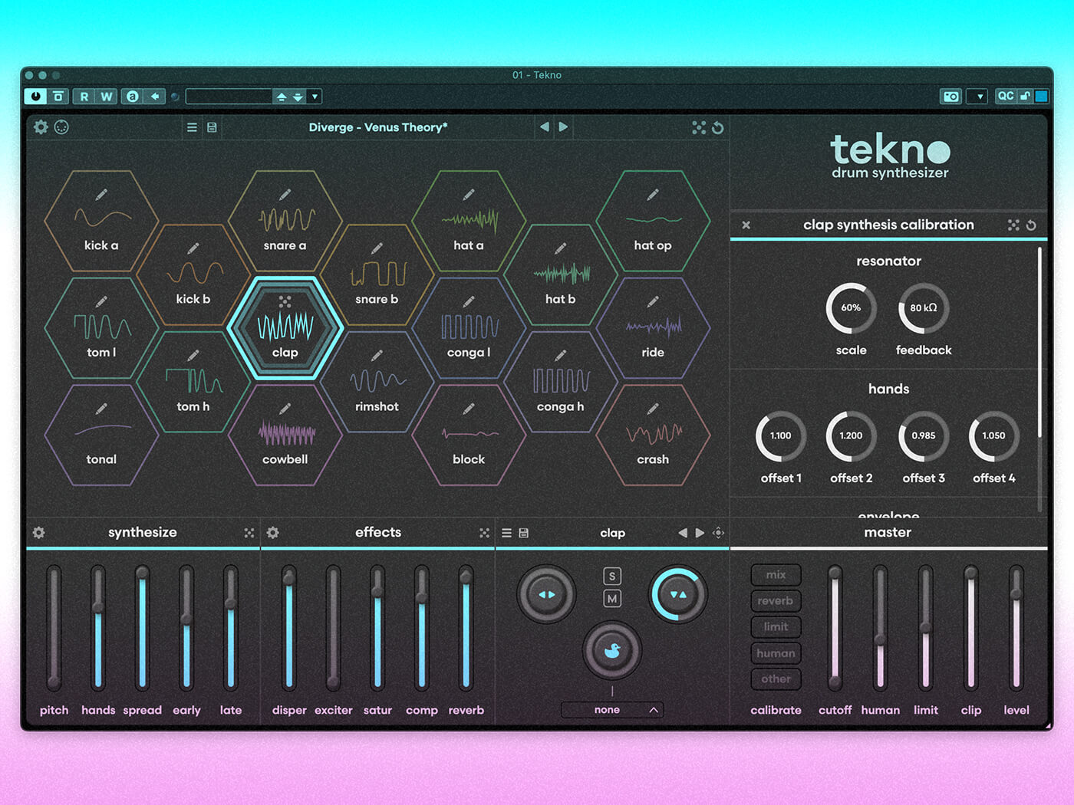1074x805 pixels.
Task: Select the reverb calibrate tab
Action: click(776, 601)
